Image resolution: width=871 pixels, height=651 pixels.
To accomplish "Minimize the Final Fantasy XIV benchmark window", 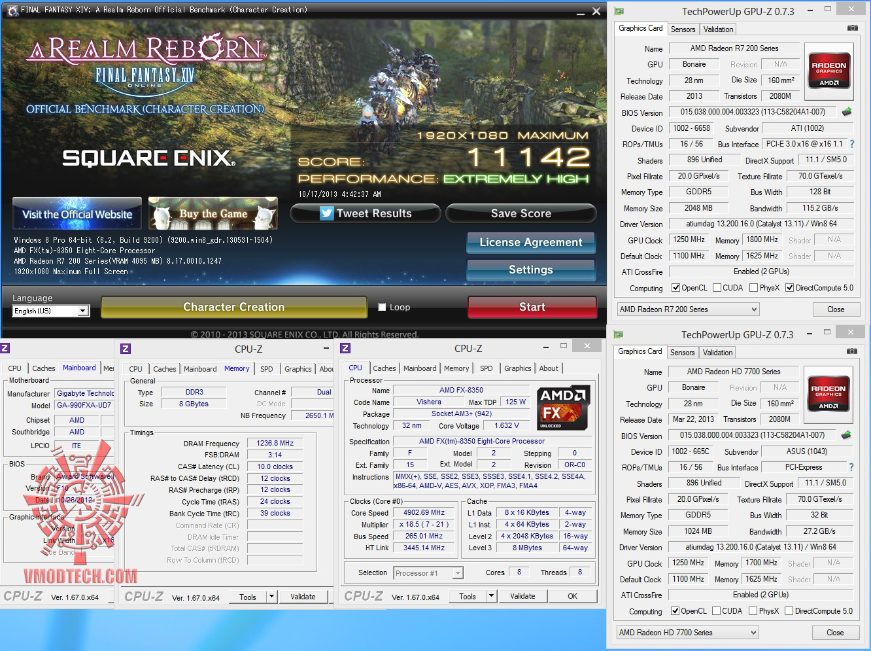I will click(581, 12).
